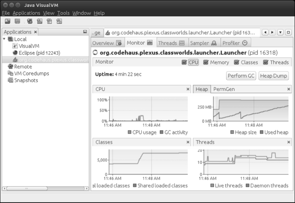
Task: Minimize the Applications panel
Action: tap(85, 32)
